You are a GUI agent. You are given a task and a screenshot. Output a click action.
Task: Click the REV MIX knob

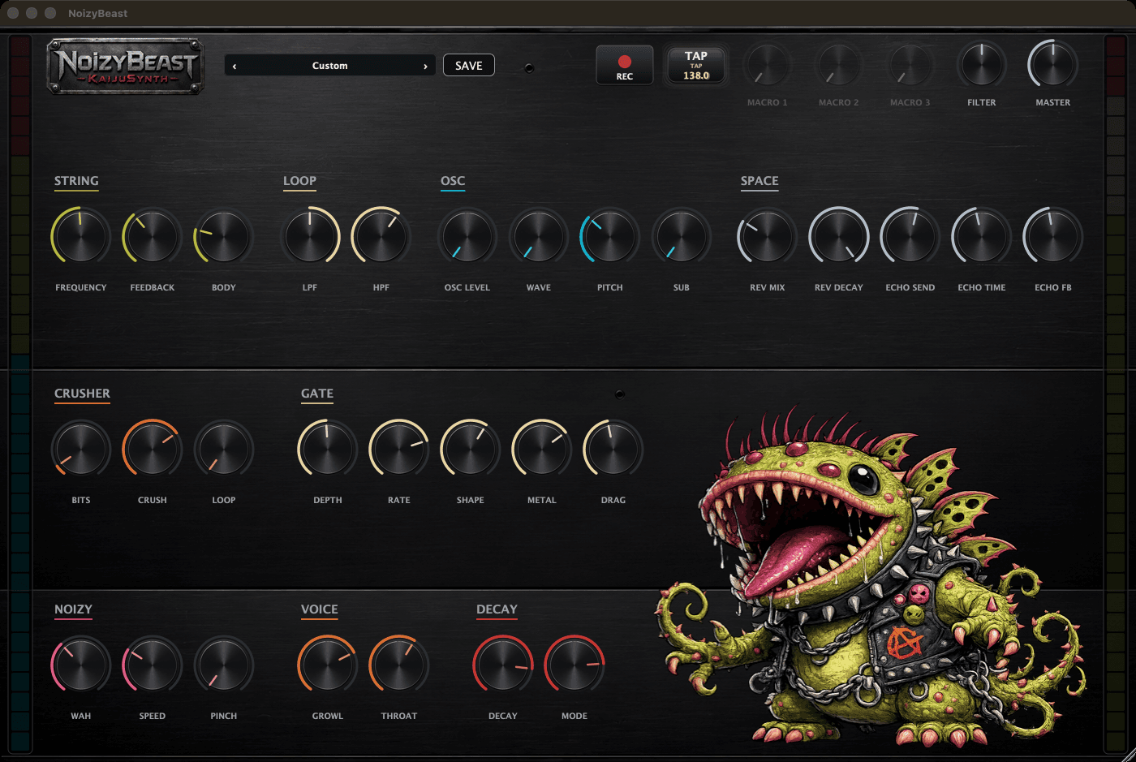click(768, 237)
